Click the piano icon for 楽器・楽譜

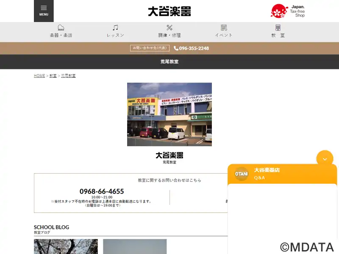point(61,28)
